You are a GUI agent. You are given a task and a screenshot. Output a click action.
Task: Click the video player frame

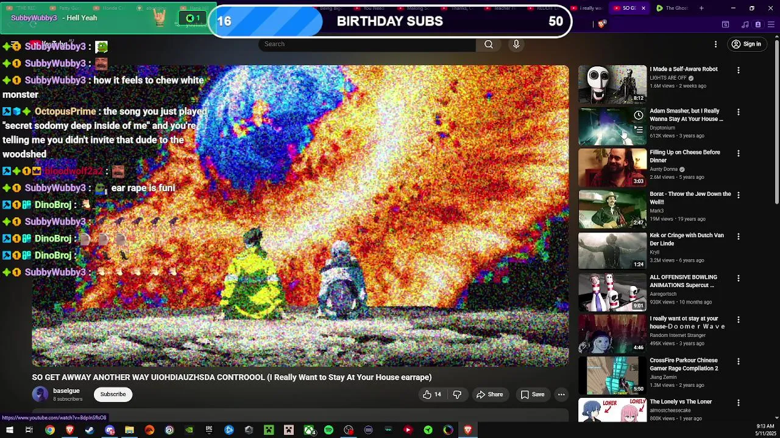pyautogui.click(x=300, y=215)
